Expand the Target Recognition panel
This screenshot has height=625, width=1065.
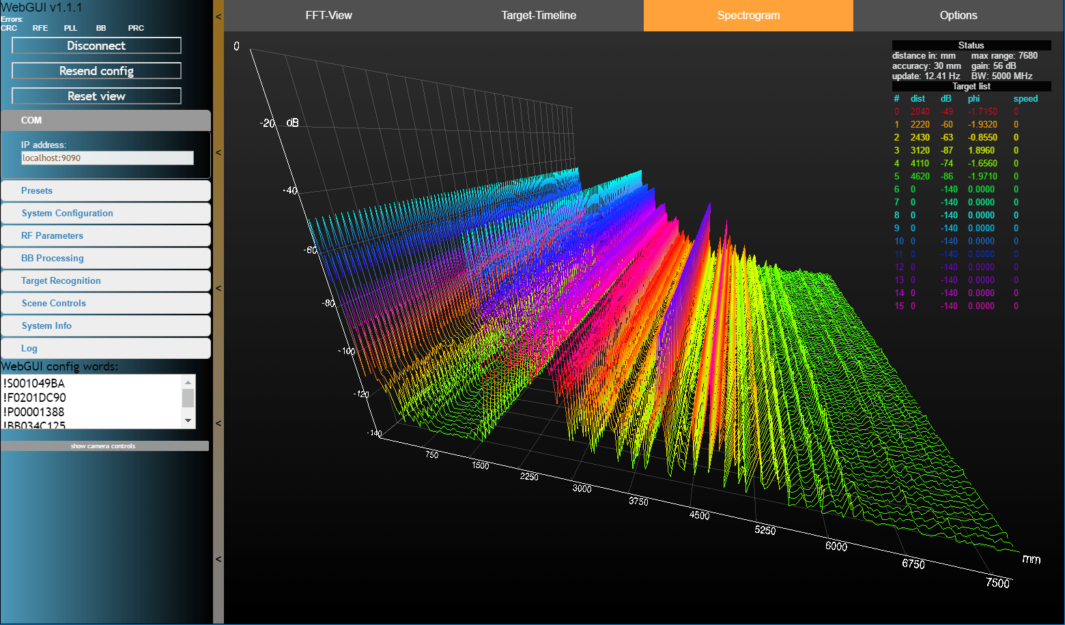(x=106, y=280)
